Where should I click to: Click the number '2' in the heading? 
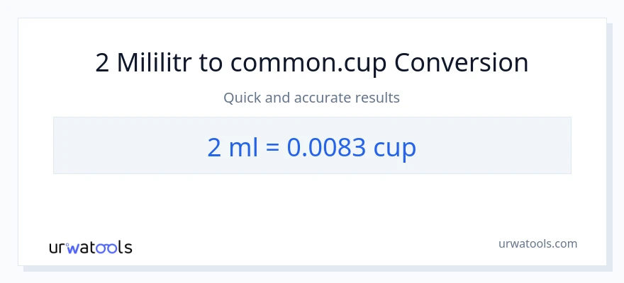102,63
